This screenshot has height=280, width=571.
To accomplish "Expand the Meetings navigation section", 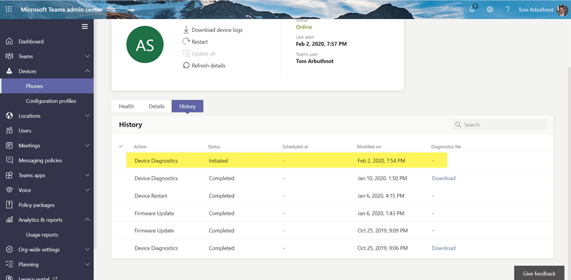I will coord(87,146).
